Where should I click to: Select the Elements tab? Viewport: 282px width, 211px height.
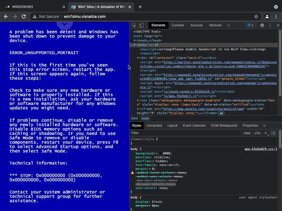pyautogui.click(x=158, y=25)
